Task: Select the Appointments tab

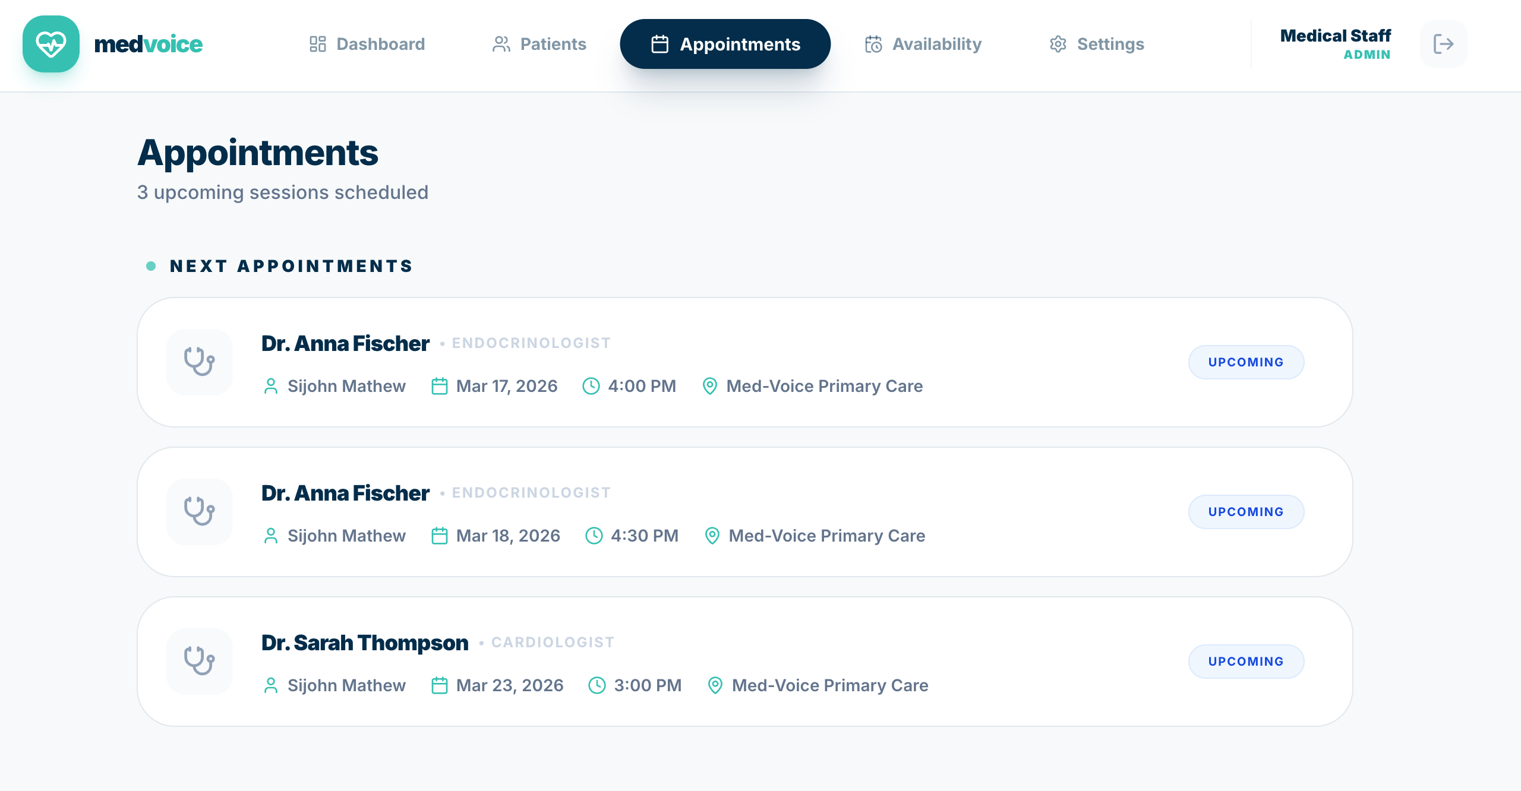Action: (x=725, y=44)
